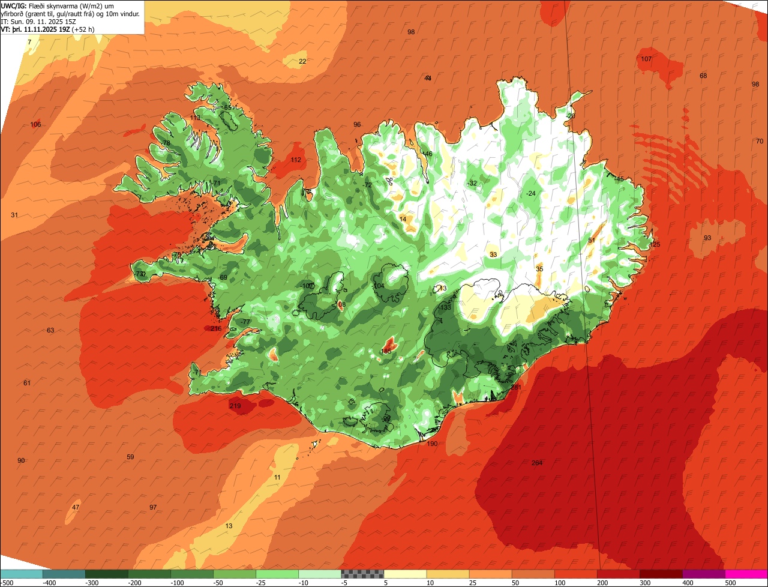The width and height of the screenshot is (768, 587).
Task: Click the initial time 'IT: Sun. 09. 11. 2025 15Z'
Action: pos(38,21)
